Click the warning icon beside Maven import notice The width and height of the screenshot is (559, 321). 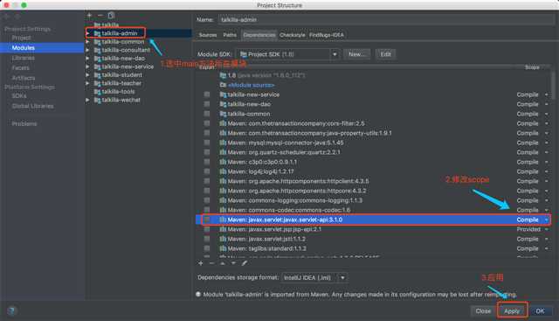198,294
